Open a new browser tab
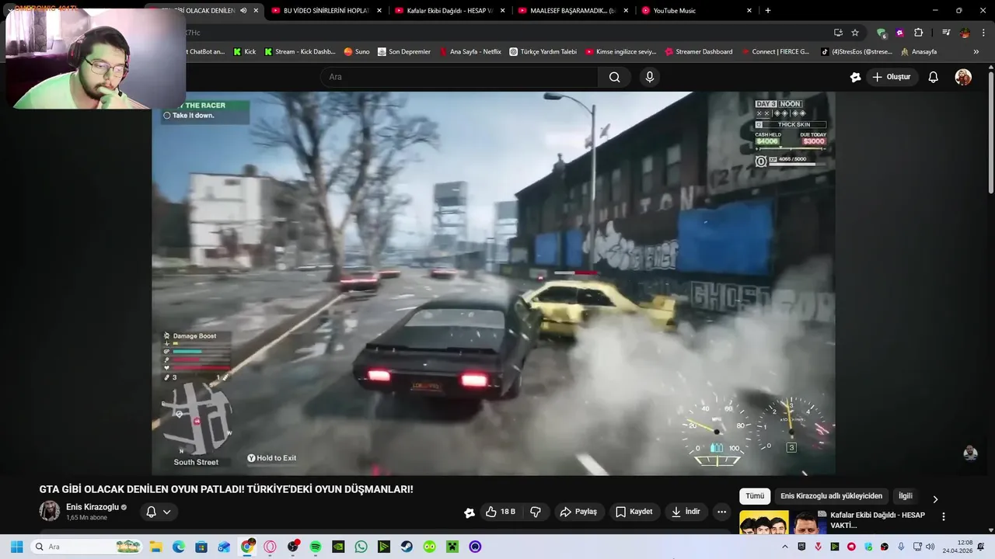995x559 pixels. (x=768, y=11)
